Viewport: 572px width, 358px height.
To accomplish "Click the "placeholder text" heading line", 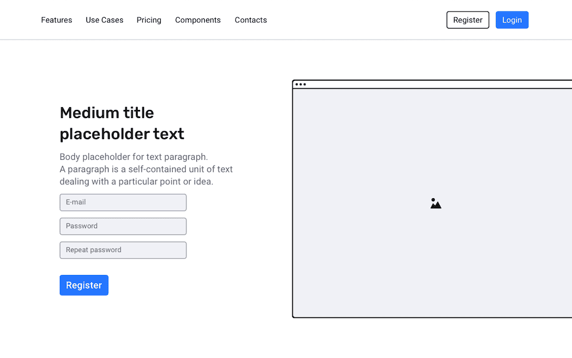I will tap(122, 134).
